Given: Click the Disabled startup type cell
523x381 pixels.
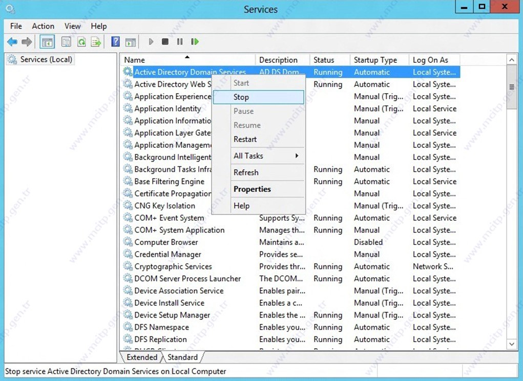Looking at the screenshot, I should click(x=368, y=242).
